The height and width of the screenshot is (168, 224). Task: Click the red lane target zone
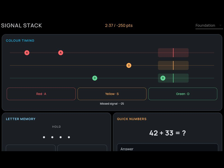173,53
